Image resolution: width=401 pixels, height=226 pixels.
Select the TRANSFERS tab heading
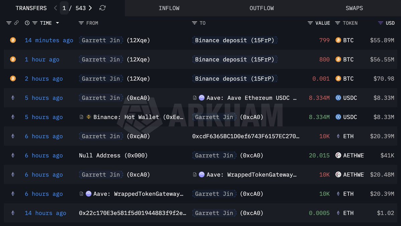pyautogui.click(x=31, y=8)
